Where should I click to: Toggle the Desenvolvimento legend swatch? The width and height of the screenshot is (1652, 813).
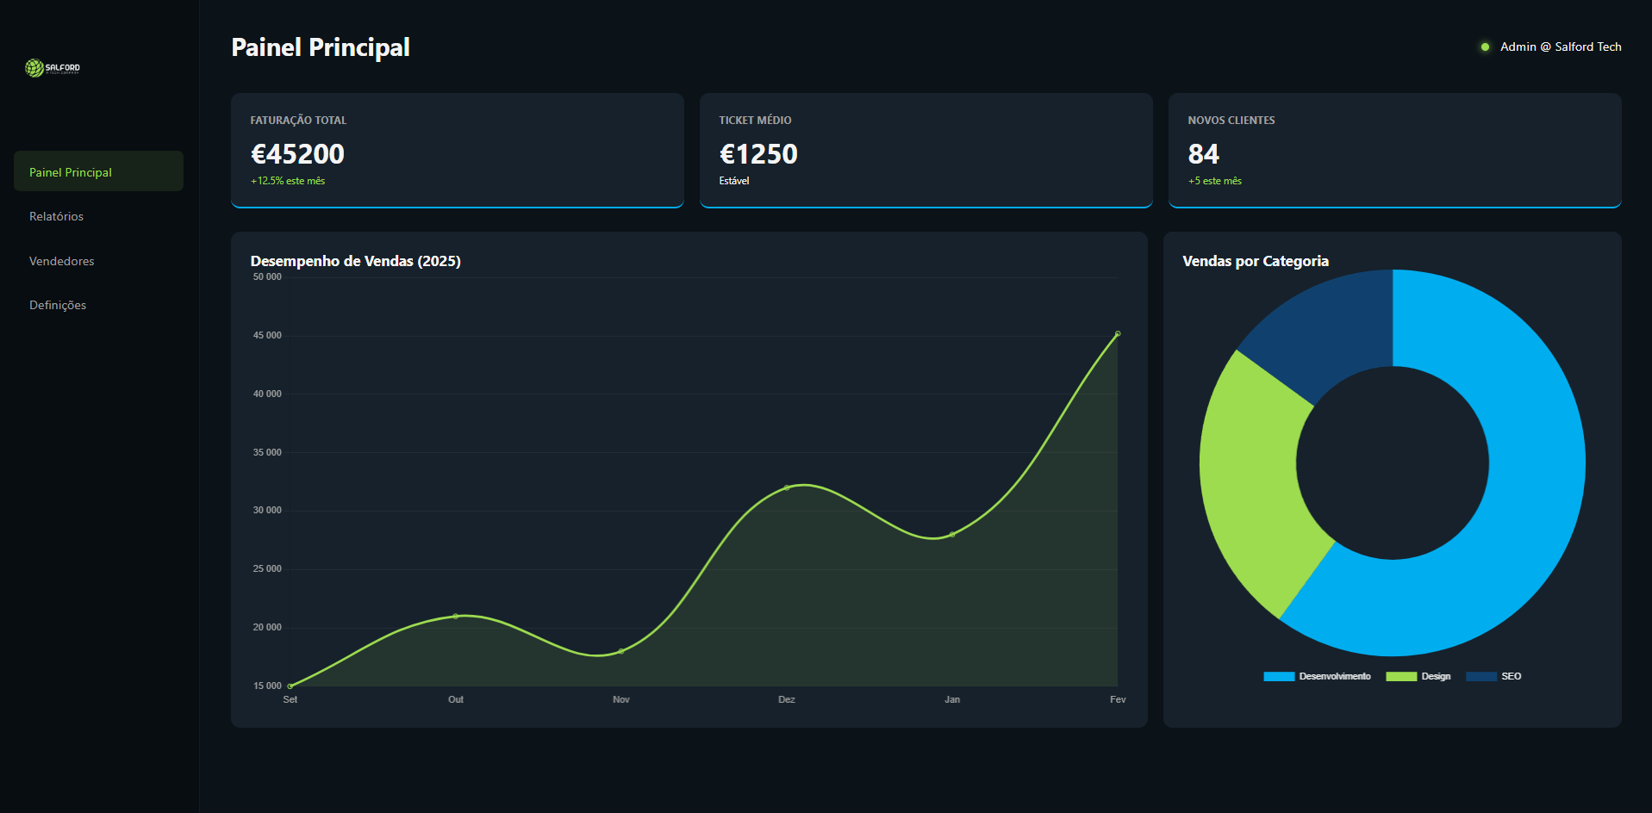[1279, 677]
